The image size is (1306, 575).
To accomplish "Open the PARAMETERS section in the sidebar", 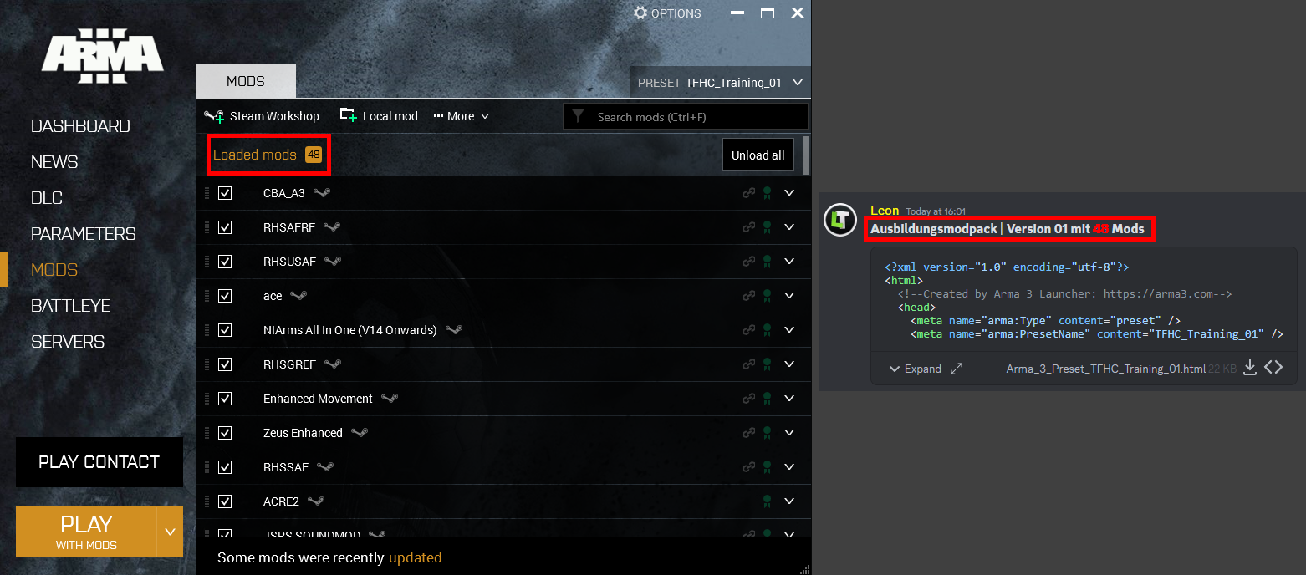I will [83, 234].
